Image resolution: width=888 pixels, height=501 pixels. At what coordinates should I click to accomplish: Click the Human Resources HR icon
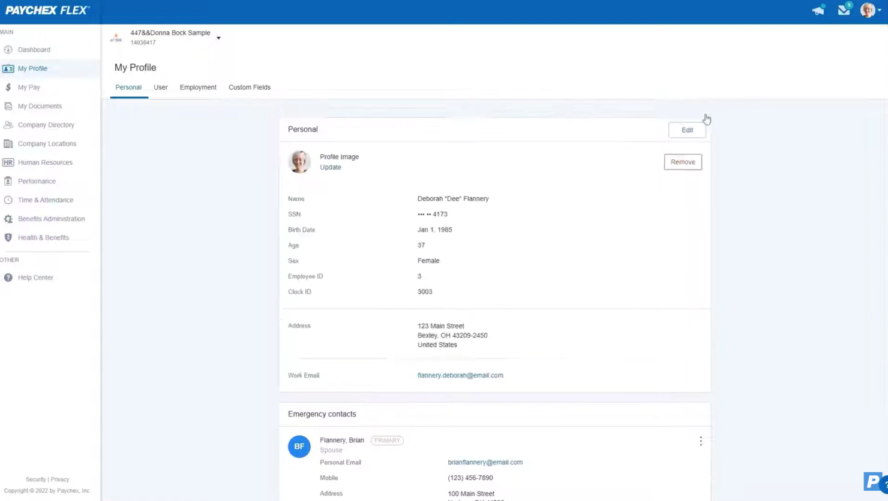8,162
